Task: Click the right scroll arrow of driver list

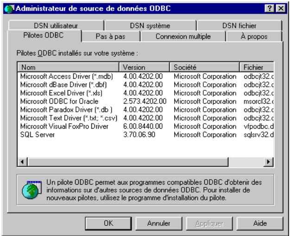Action: tap(268, 162)
